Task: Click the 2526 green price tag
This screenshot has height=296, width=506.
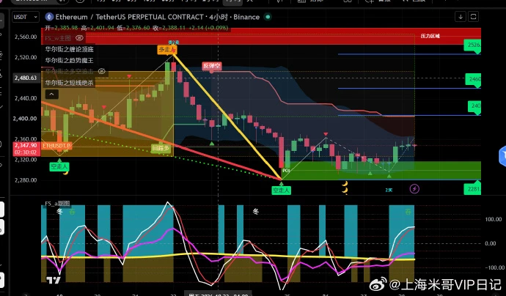Action: 472,45
